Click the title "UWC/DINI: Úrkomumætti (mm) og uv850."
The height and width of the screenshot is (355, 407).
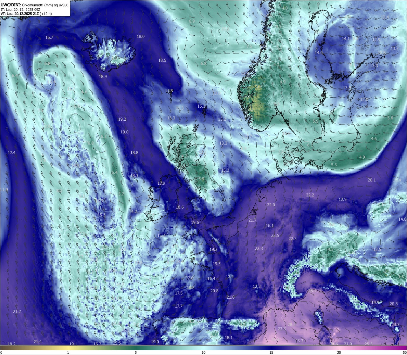[35, 5]
